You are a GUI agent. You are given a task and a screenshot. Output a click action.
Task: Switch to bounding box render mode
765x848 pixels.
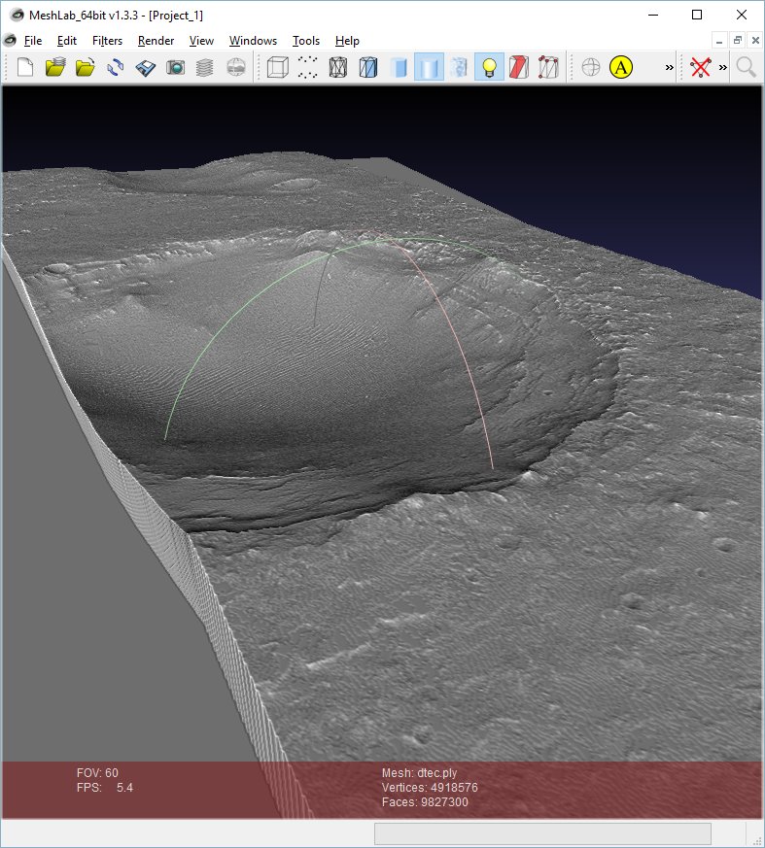tap(278, 68)
